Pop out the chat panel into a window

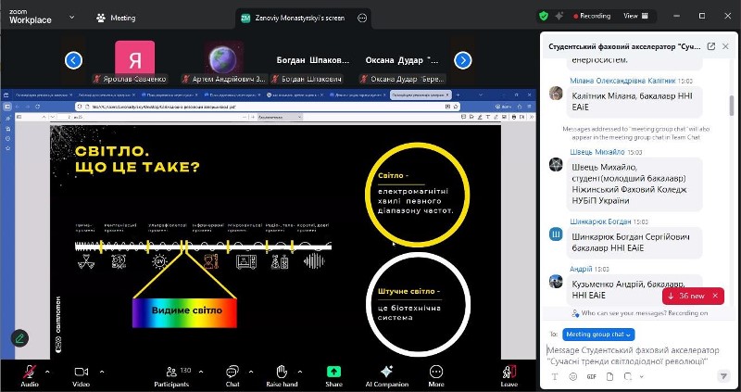pos(710,45)
